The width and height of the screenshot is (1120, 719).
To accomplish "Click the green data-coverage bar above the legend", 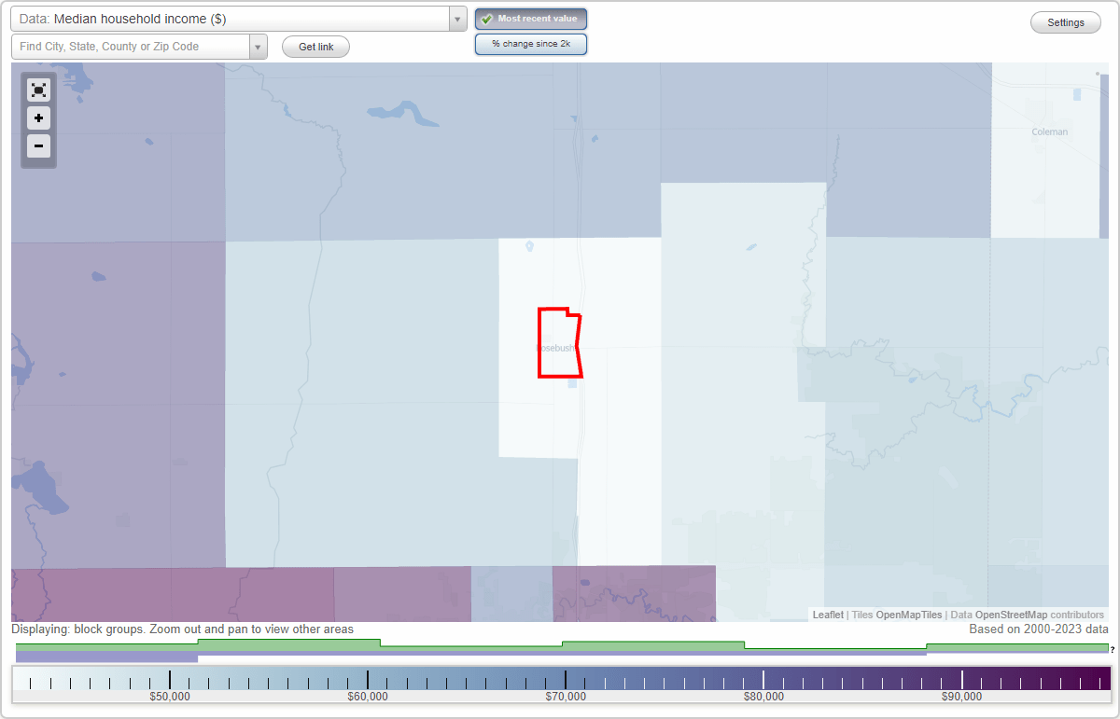I will (x=653, y=643).
